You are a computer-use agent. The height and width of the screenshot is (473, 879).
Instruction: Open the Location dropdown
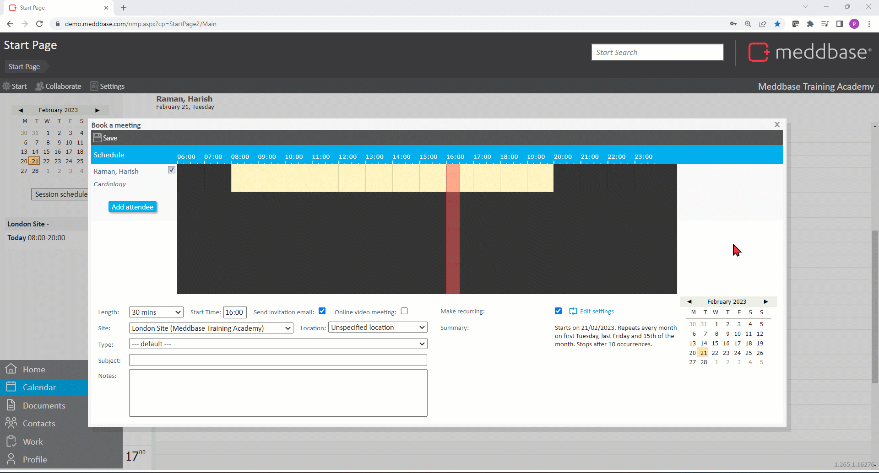point(378,328)
